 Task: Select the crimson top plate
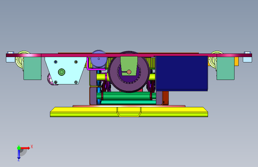pos(129,55)
